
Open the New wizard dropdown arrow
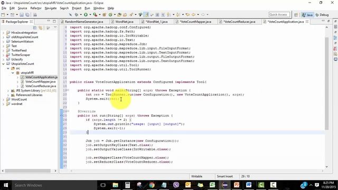7,15
